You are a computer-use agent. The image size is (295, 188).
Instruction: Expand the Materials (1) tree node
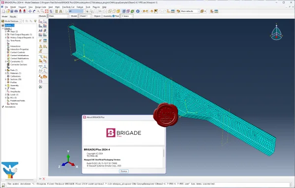tap(5, 73)
